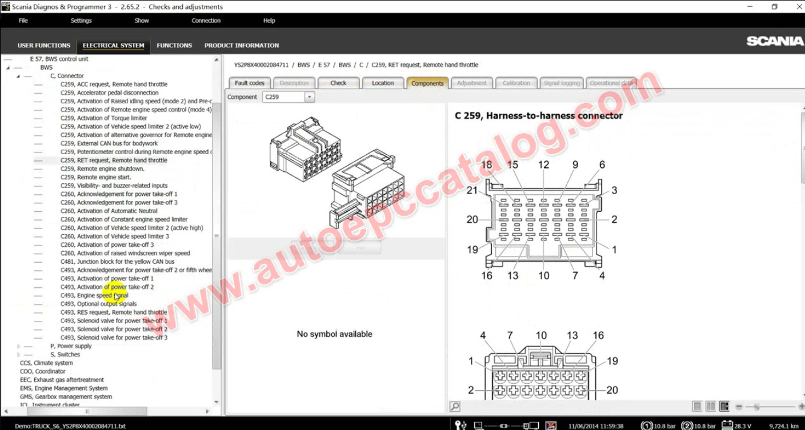The height and width of the screenshot is (430, 805).
Task: Select EMS, Engine Management System
Action: pyautogui.click(x=63, y=388)
